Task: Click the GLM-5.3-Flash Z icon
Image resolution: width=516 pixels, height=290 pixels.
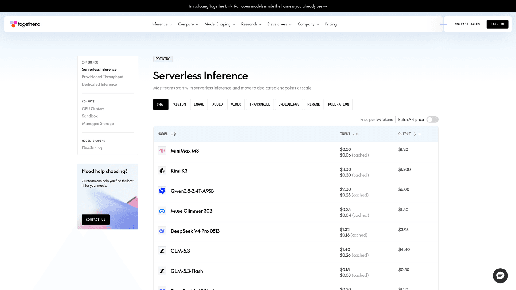Action: tap(162, 271)
